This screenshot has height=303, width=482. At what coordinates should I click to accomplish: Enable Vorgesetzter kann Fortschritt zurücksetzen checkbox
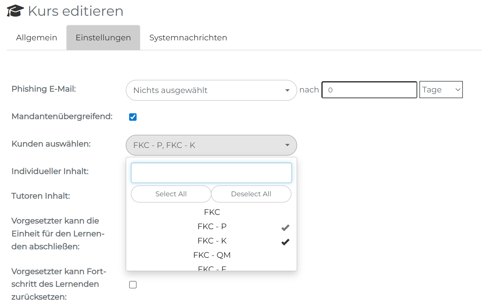[133, 285]
